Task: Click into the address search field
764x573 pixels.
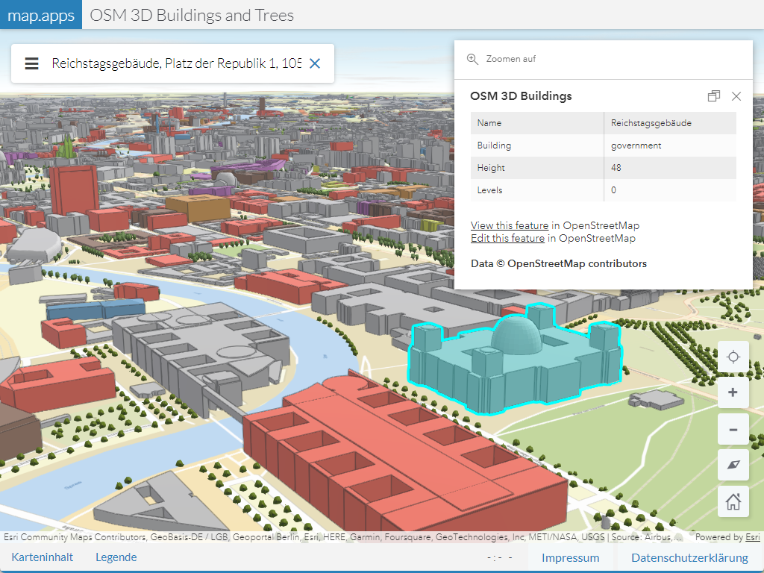Action: (176, 63)
